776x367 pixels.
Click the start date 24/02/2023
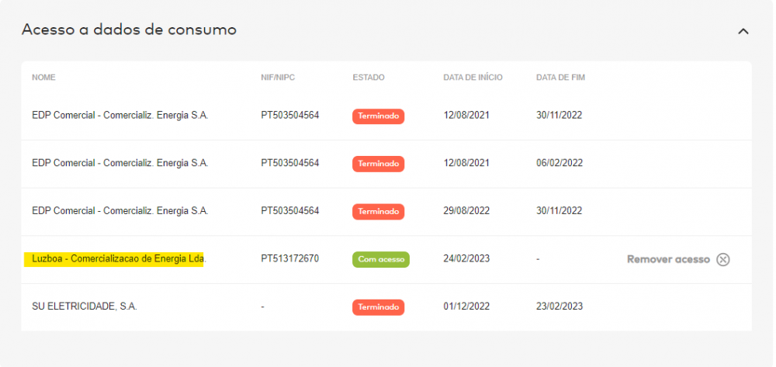tap(466, 258)
